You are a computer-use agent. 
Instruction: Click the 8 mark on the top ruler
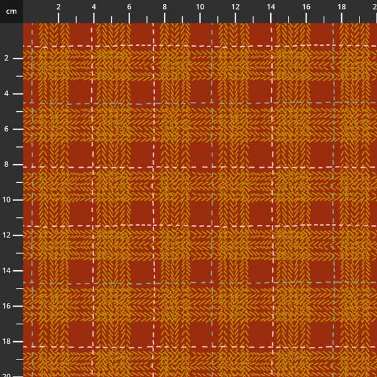(x=165, y=7)
